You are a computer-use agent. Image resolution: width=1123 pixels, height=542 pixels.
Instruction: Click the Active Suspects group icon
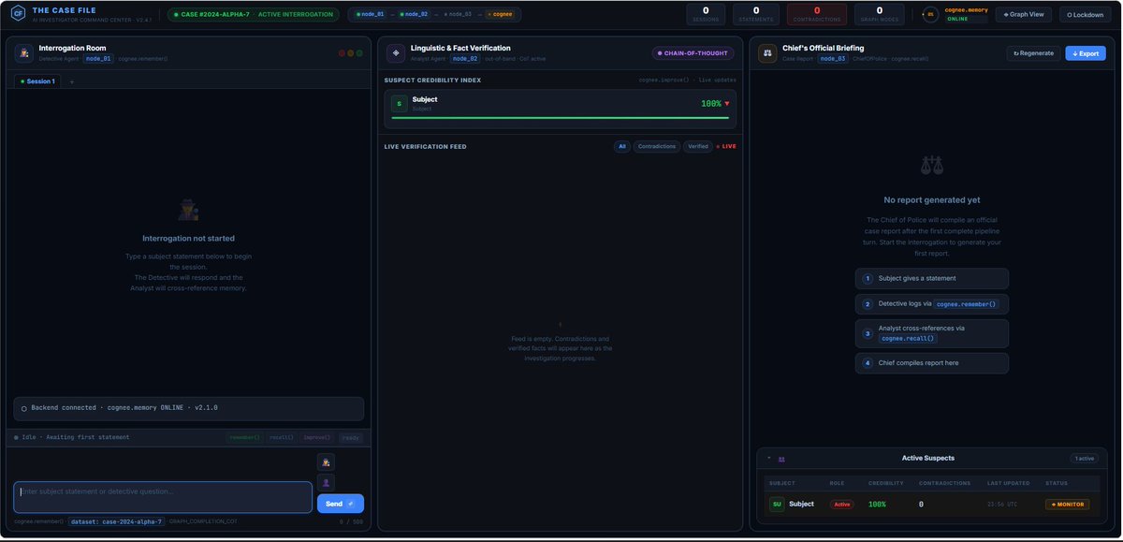(781, 459)
